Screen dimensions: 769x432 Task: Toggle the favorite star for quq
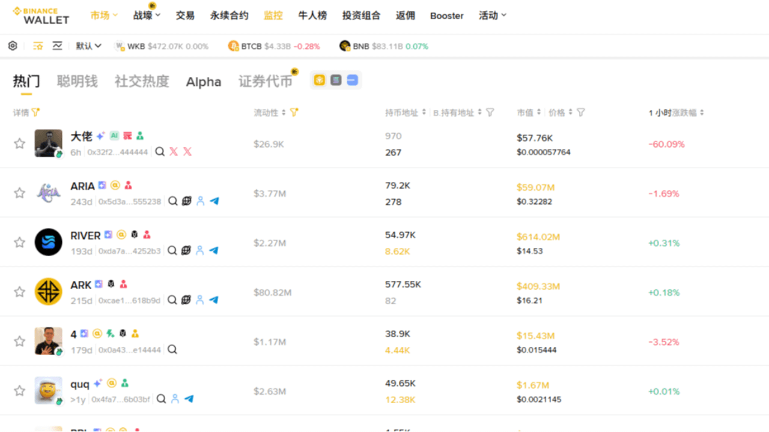[20, 391]
